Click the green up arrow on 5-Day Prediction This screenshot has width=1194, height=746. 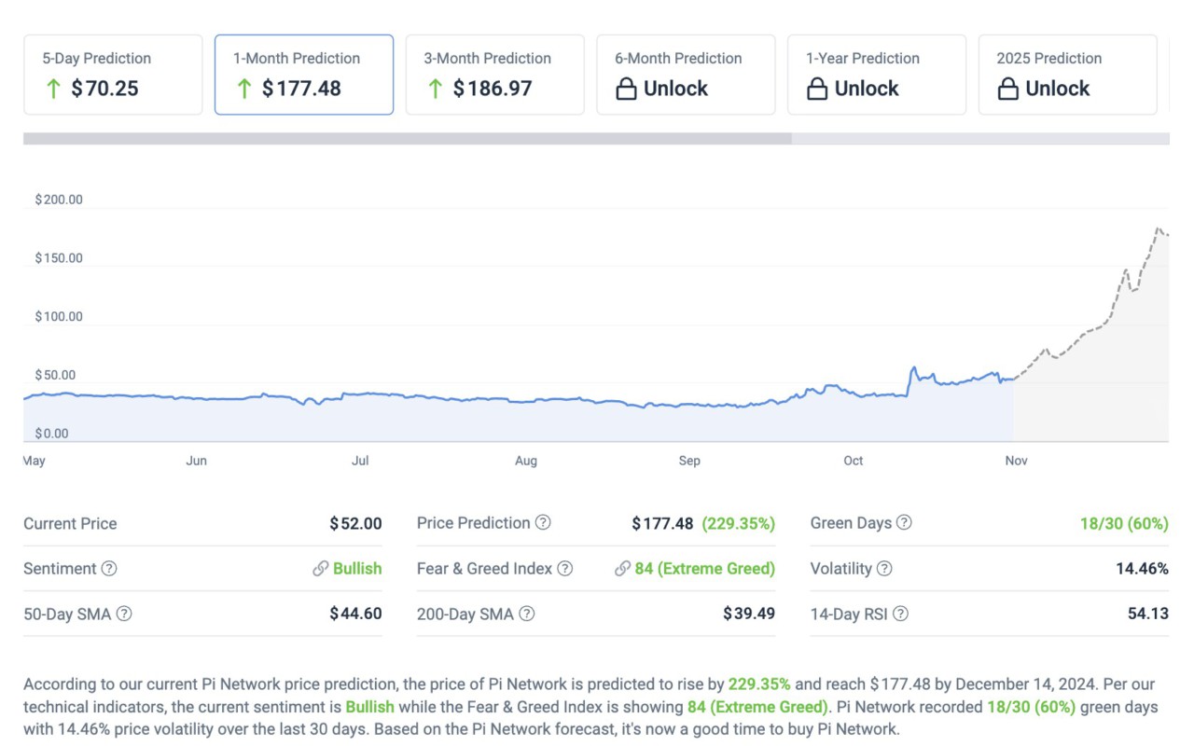[53, 89]
